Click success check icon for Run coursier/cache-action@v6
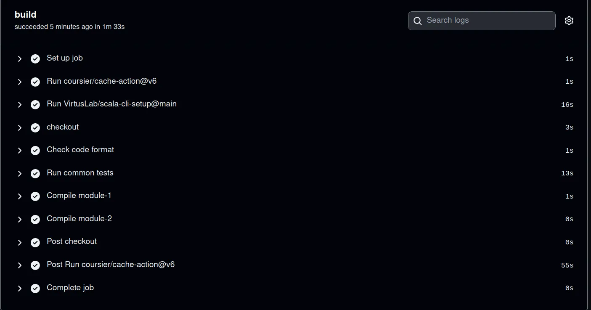Viewport: 591px width, 310px height. (35, 82)
